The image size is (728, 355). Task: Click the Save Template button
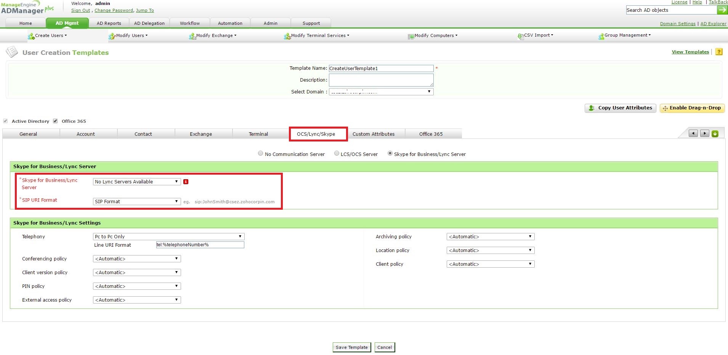click(352, 347)
